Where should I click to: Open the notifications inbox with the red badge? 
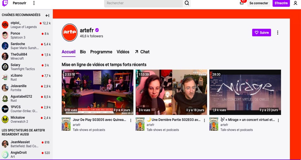[x=242, y=3]
